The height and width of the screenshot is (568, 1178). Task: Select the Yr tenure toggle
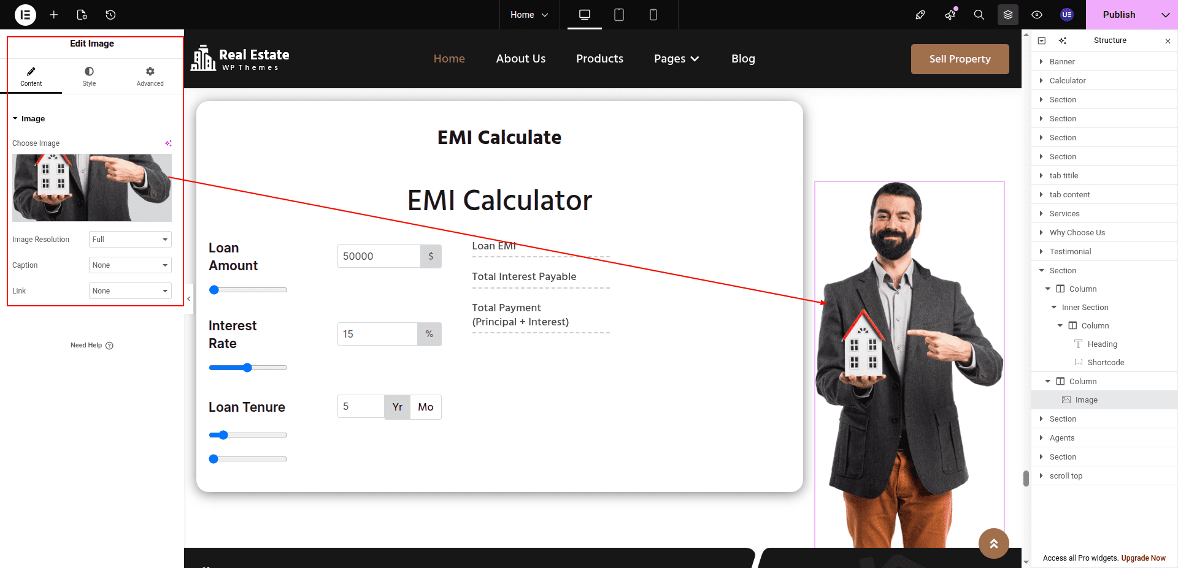click(398, 407)
